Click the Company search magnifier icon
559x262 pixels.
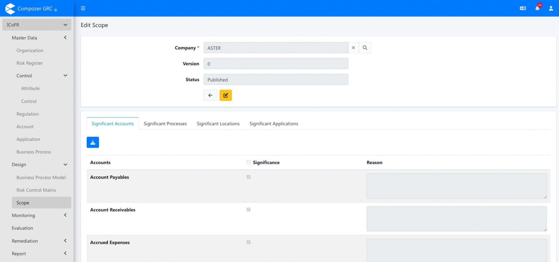[365, 48]
